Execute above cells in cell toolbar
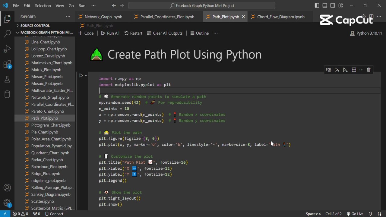Image resolution: width=386 pixels, height=217 pixels. [337, 70]
